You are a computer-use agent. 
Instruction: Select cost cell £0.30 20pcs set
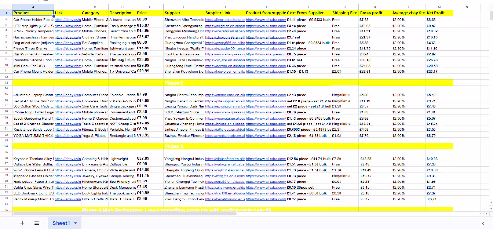tap(309, 187)
